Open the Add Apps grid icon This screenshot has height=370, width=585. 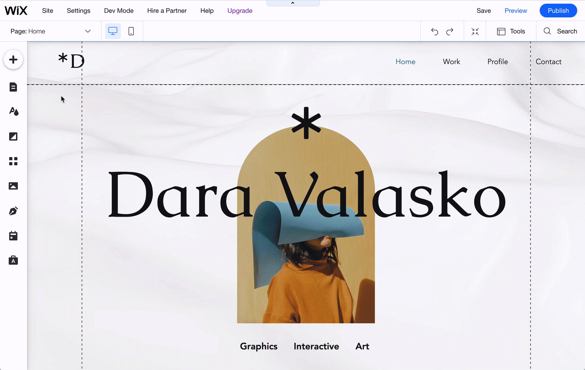click(13, 161)
